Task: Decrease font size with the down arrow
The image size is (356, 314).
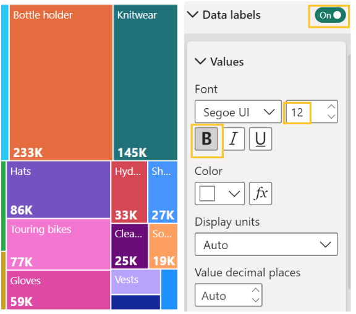Action: (331, 117)
